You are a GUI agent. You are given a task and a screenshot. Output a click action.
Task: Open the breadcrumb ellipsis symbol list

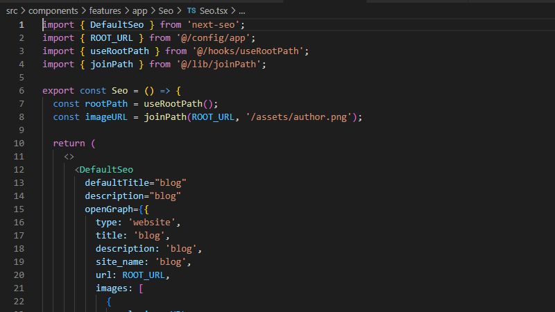pos(241,11)
